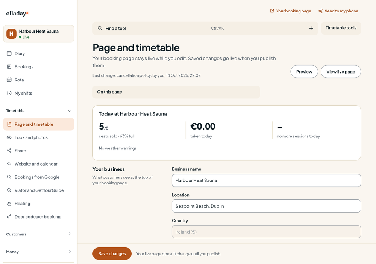376x264 pixels.
Task: Click the Save changes button
Action: 112,254
